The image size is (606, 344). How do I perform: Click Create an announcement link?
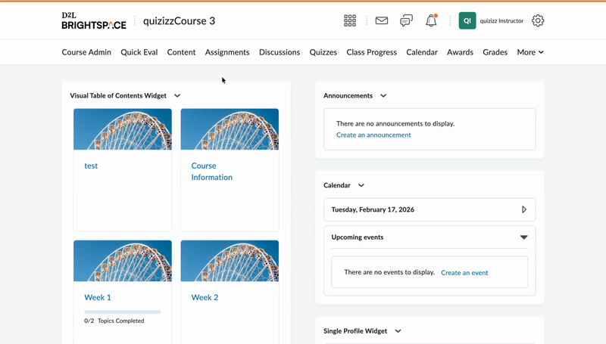pos(373,135)
